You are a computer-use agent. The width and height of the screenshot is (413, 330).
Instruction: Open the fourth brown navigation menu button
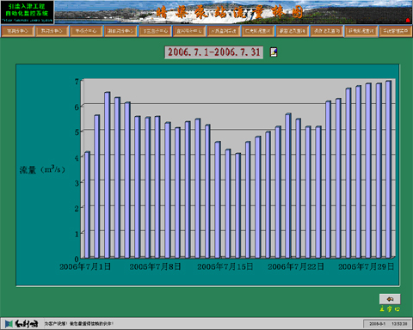(x=120, y=31)
